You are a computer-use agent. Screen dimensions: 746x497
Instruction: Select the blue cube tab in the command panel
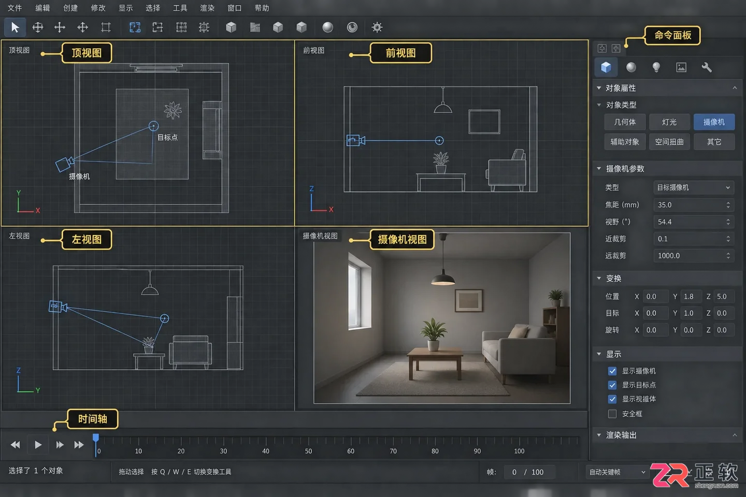tap(606, 67)
